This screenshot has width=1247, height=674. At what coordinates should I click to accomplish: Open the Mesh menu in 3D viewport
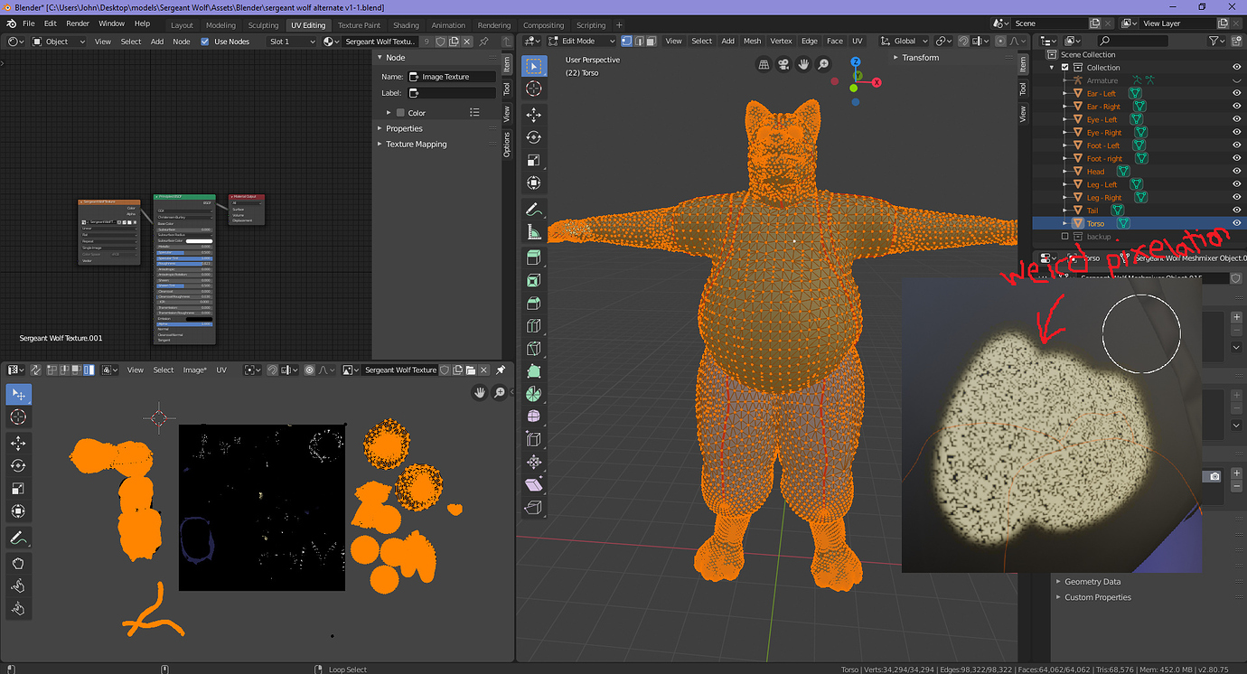pos(752,41)
